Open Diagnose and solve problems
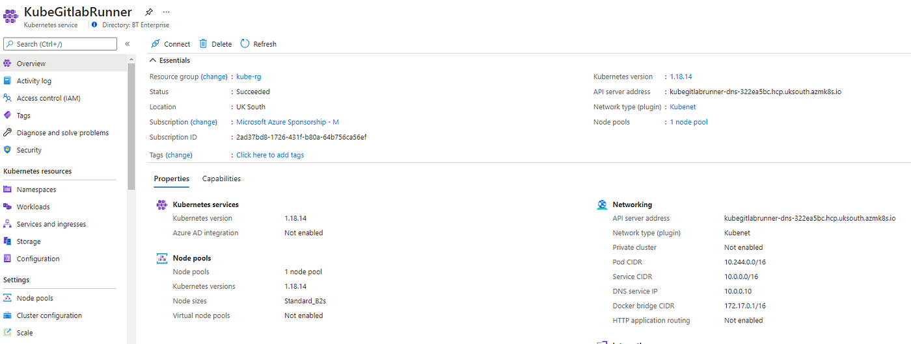This screenshot has height=344, width=911. click(62, 132)
